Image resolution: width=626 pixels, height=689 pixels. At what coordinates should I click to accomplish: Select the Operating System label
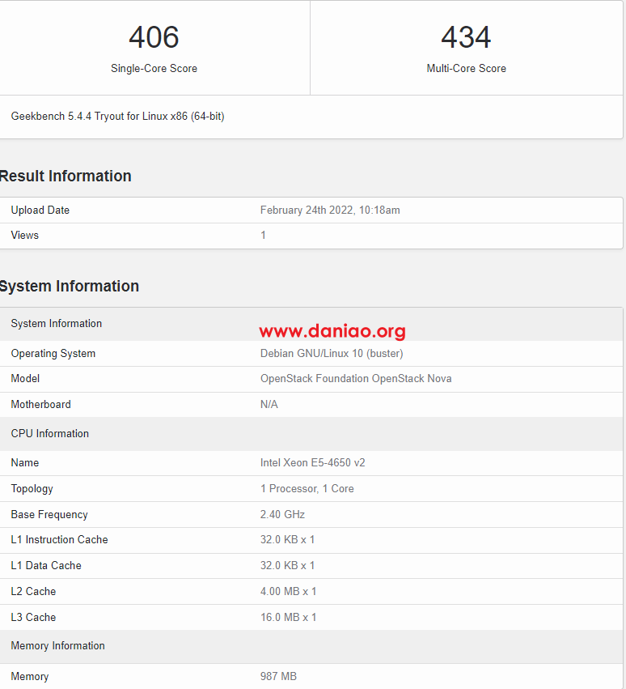point(53,353)
